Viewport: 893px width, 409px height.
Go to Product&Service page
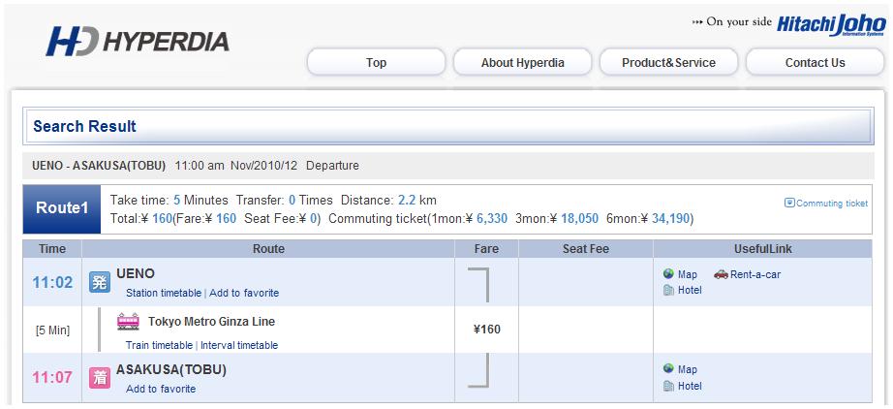point(668,63)
